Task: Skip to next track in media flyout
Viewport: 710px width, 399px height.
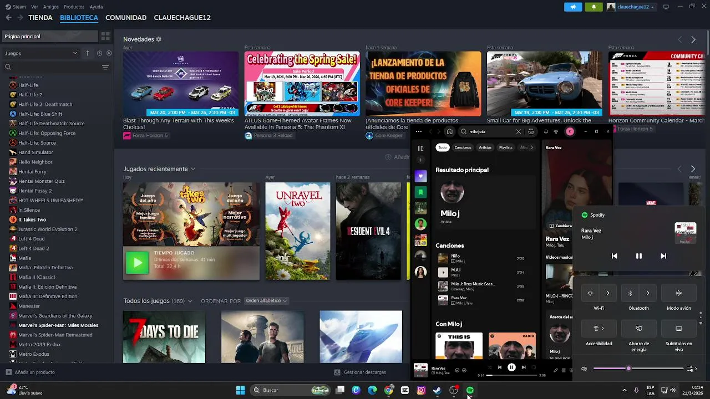Action: click(663, 256)
